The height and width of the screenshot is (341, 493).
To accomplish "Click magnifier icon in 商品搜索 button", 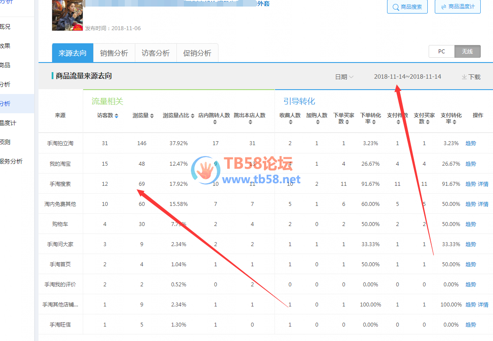I will tap(395, 7).
